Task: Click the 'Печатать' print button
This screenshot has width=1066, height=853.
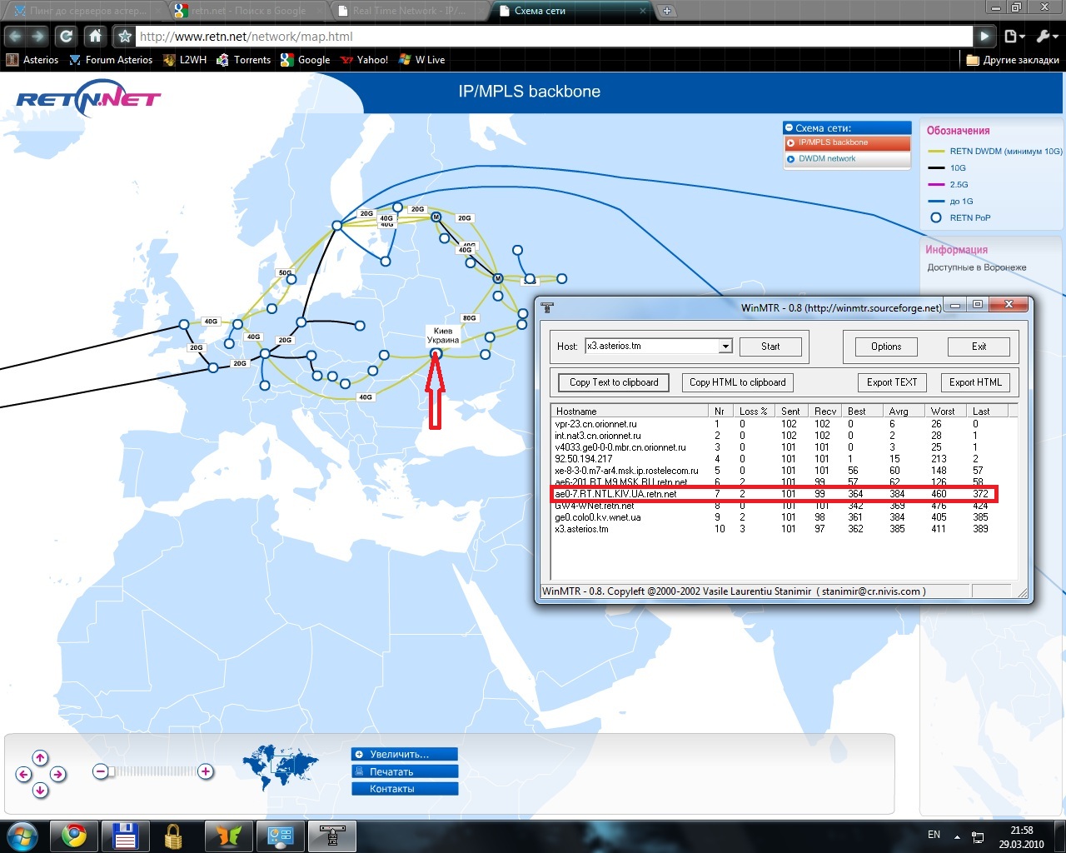Action: click(405, 771)
